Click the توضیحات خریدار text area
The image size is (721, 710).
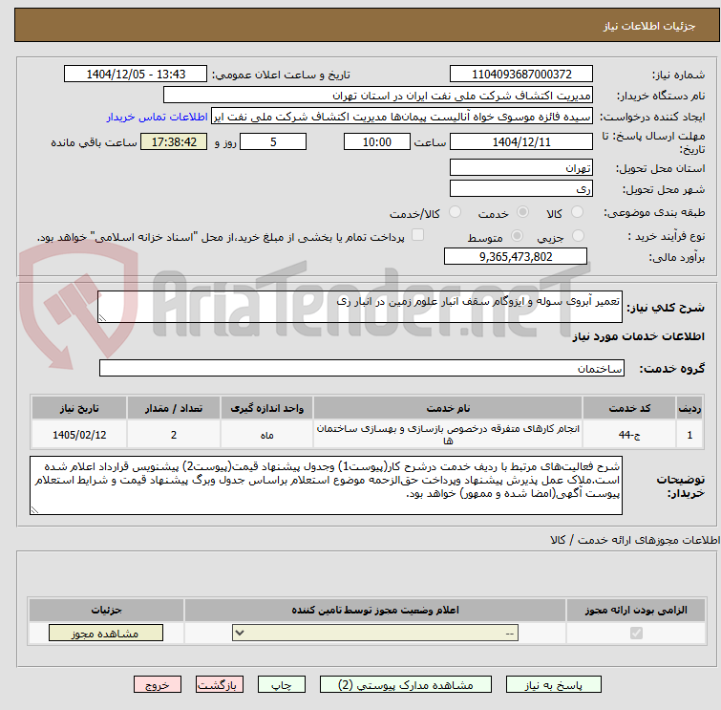tap(326, 485)
